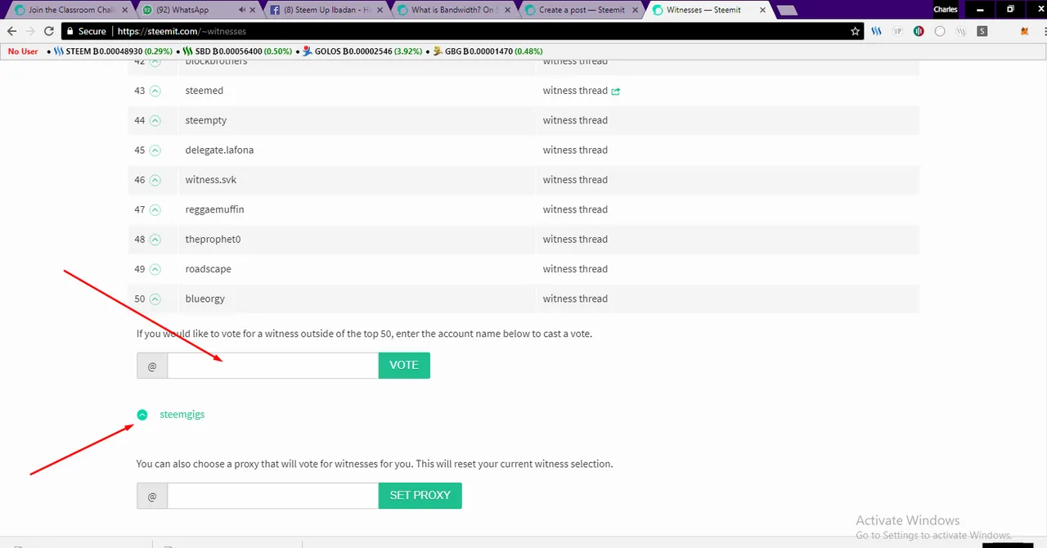Open witness thread link for theprophet0
1047x548 pixels.
(575, 240)
